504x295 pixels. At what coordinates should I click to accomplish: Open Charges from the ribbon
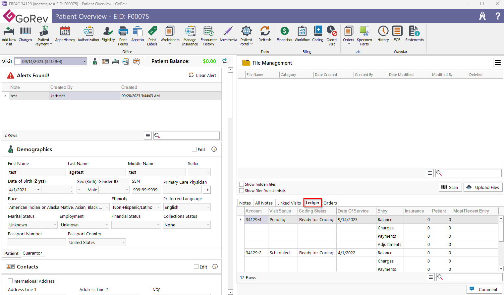pos(26,34)
